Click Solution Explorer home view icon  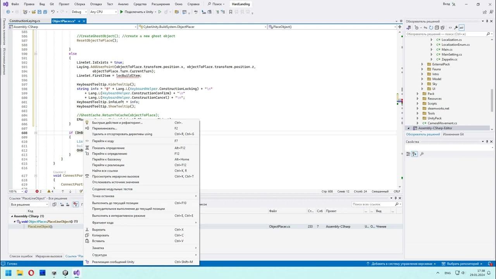click(409, 28)
